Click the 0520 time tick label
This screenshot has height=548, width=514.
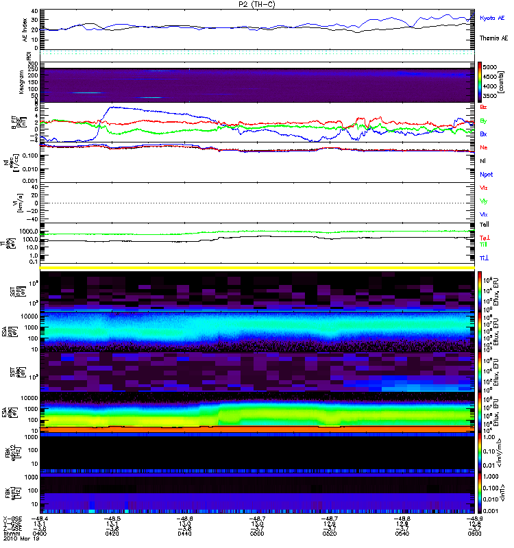tap(330, 534)
